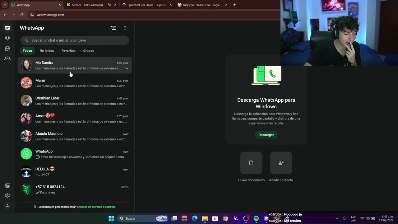This screenshot has height=224, width=398.
Task: Select the No leídos filter
Action: pos(47,51)
